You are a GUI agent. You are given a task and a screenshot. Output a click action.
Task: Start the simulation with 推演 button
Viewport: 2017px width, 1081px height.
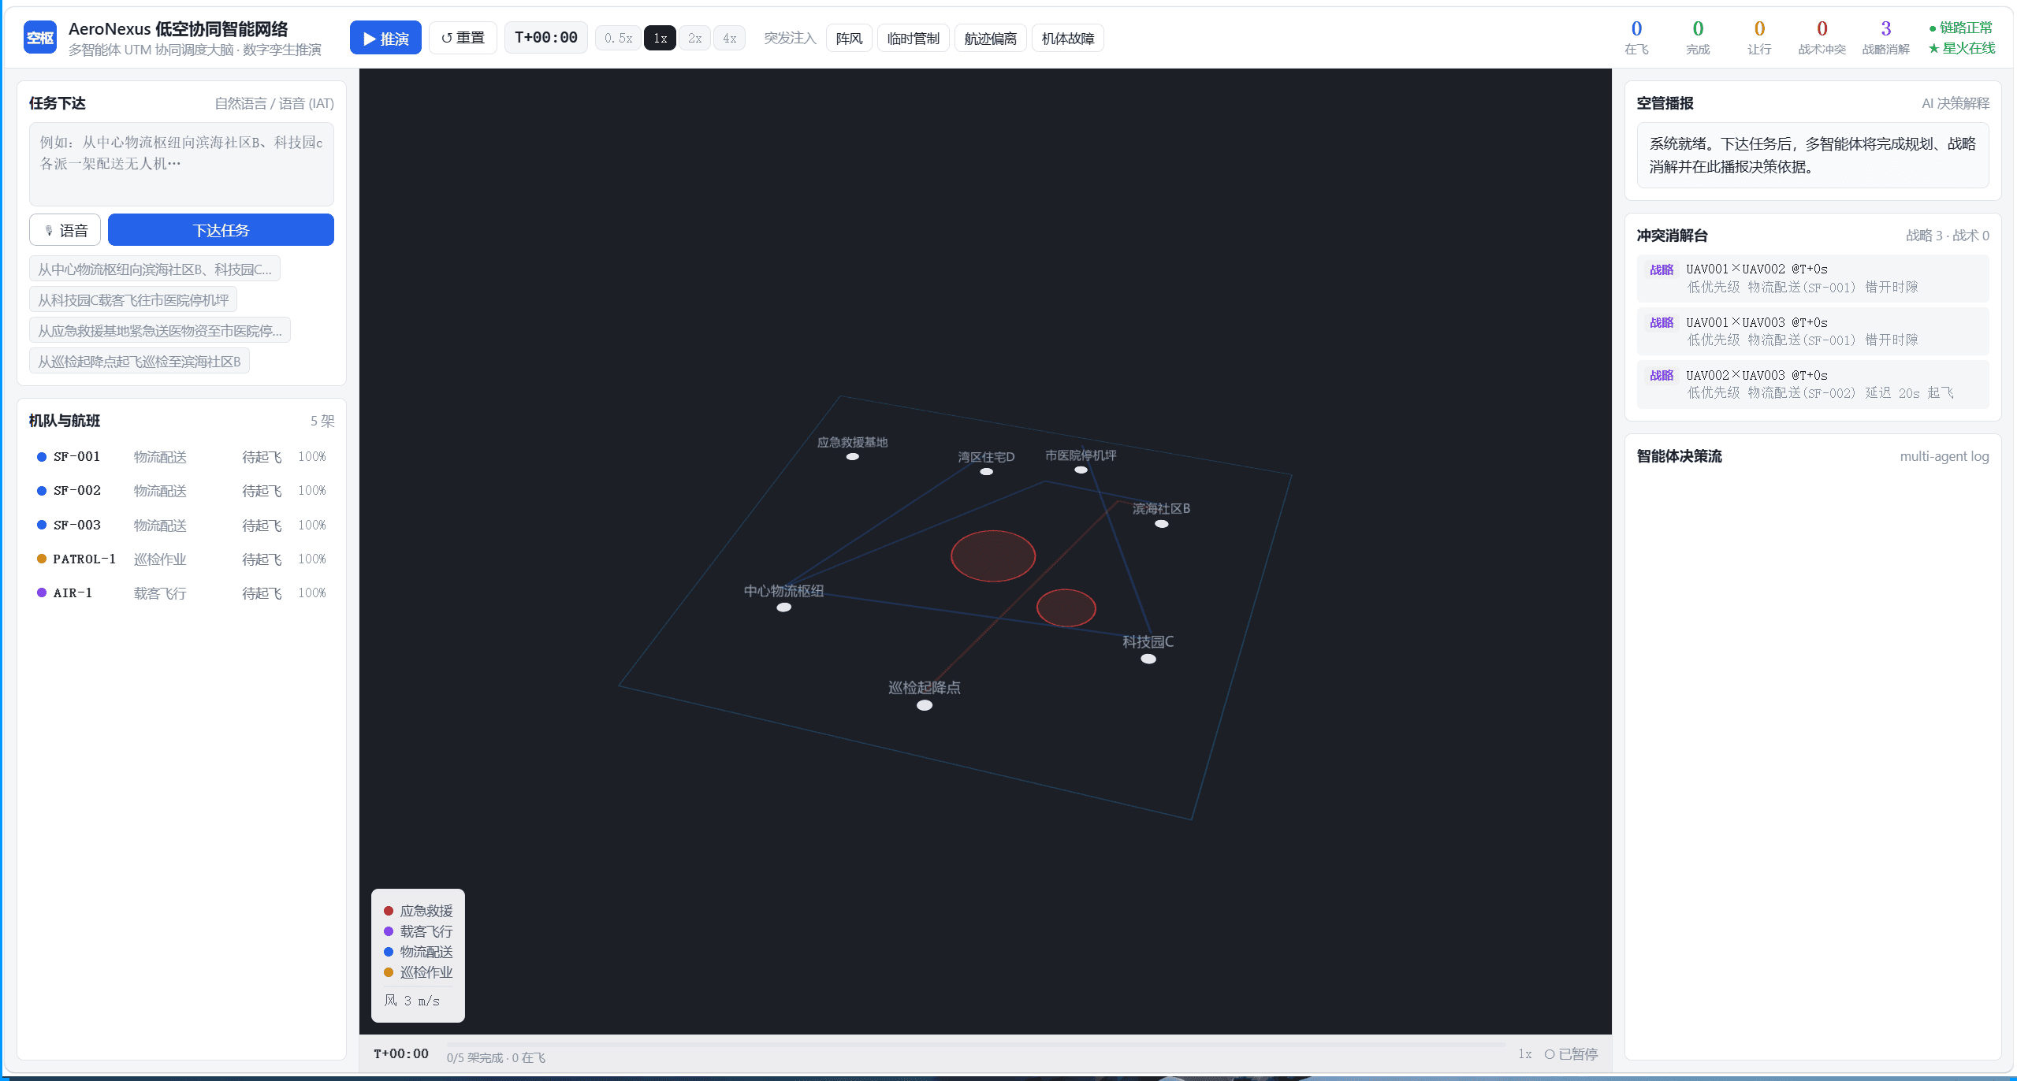click(385, 38)
